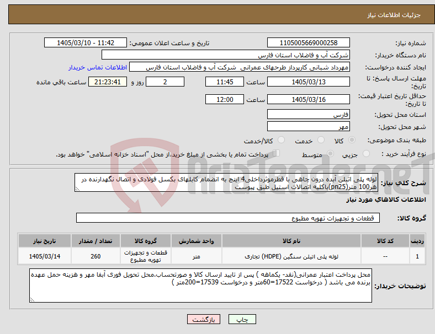Click the گروه کالا table column header
The image size is (435, 334).
click(145, 241)
